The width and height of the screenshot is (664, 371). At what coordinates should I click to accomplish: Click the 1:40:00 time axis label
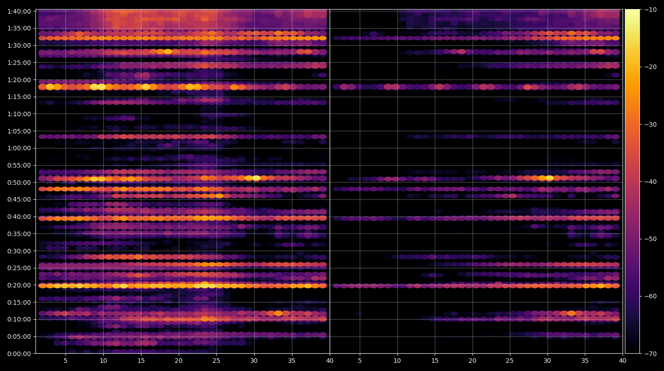point(19,11)
